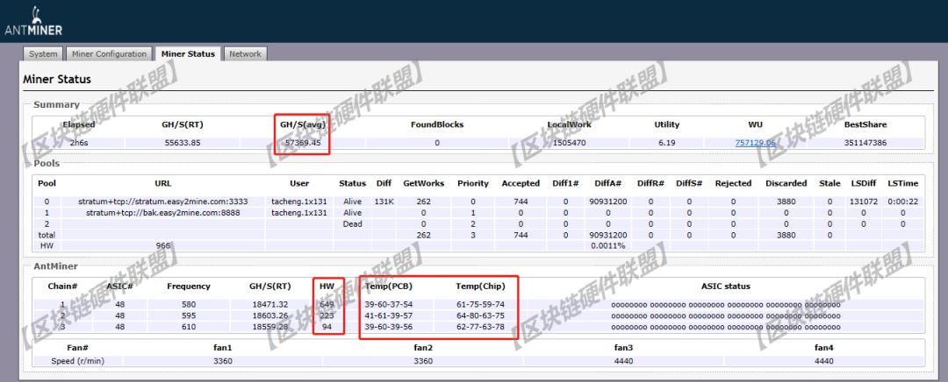Click PCB temp 41-61-39-57

pos(389,315)
